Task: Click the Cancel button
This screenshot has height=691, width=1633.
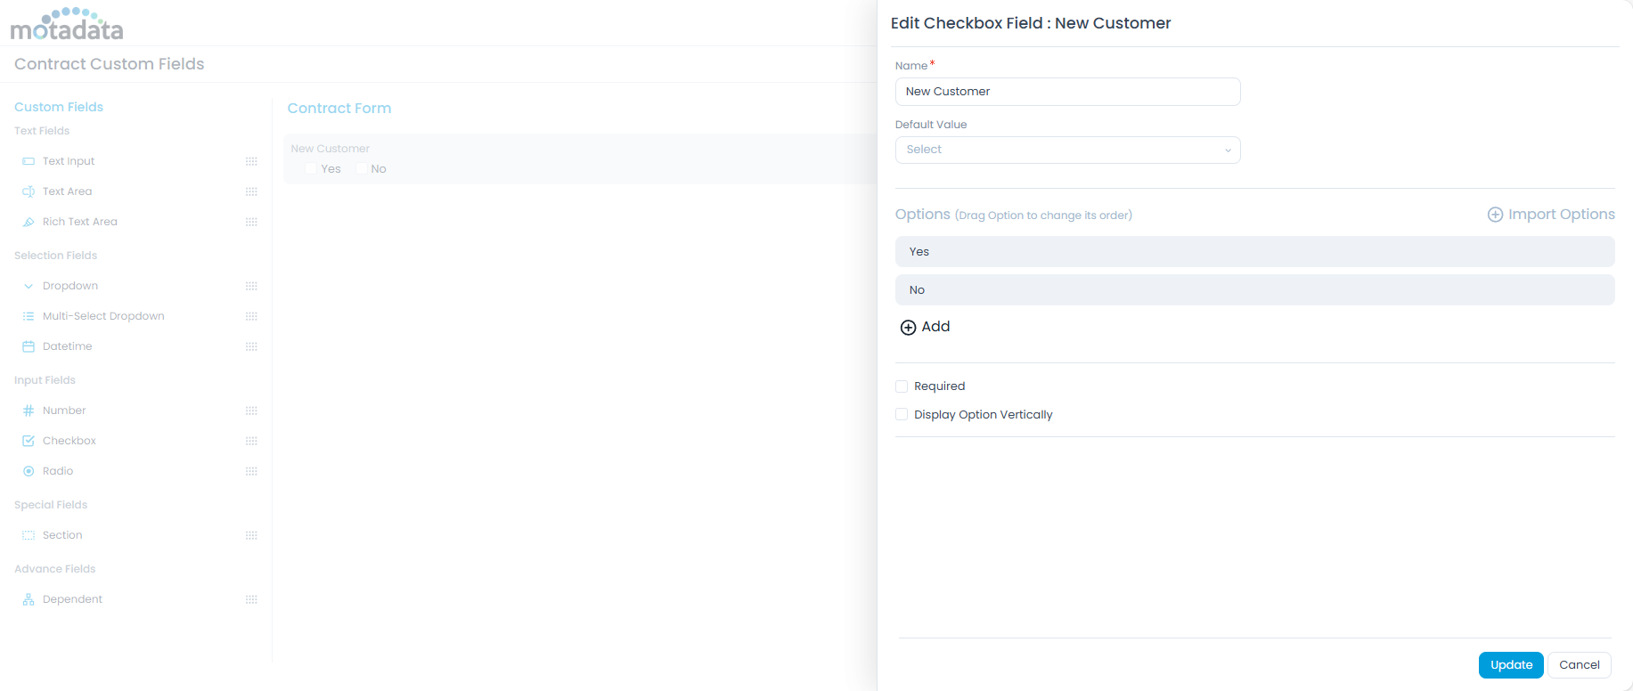Action: (1579, 665)
